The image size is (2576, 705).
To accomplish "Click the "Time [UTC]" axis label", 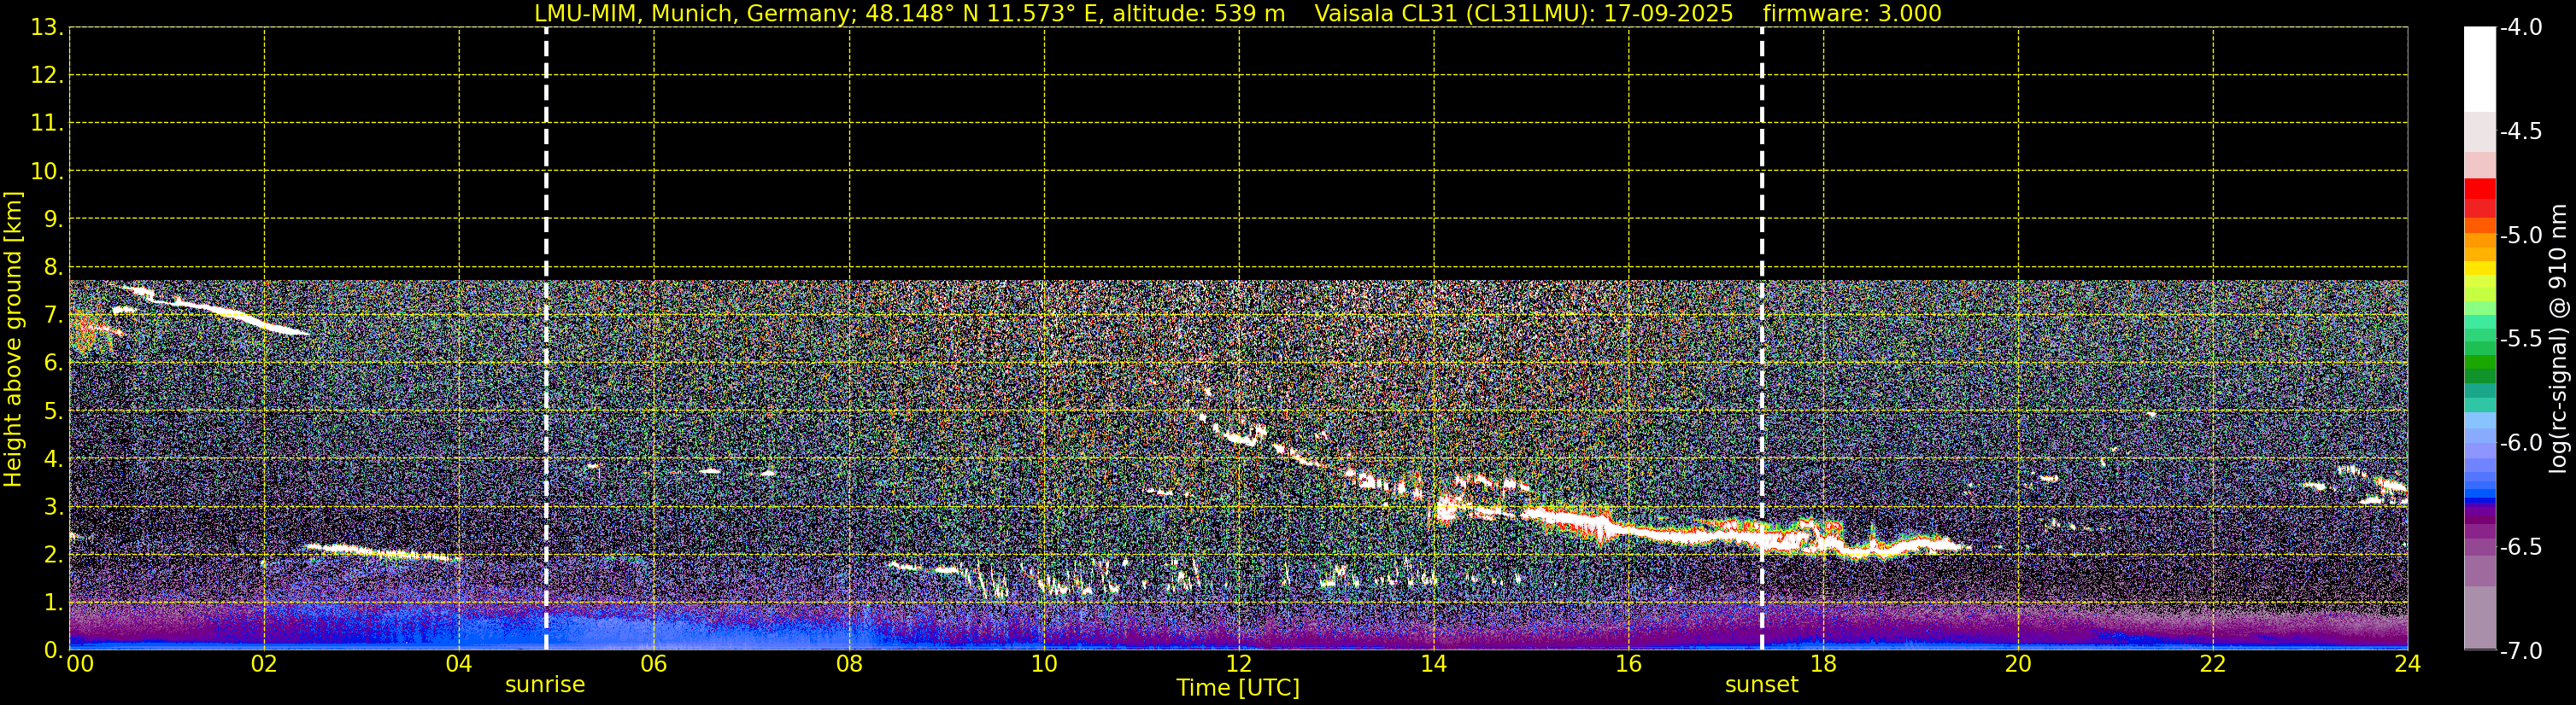I will pyautogui.click(x=1237, y=688).
